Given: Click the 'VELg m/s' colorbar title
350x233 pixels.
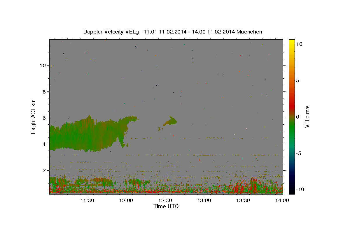Looking at the screenshot, I should pyautogui.click(x=308, y=116).
